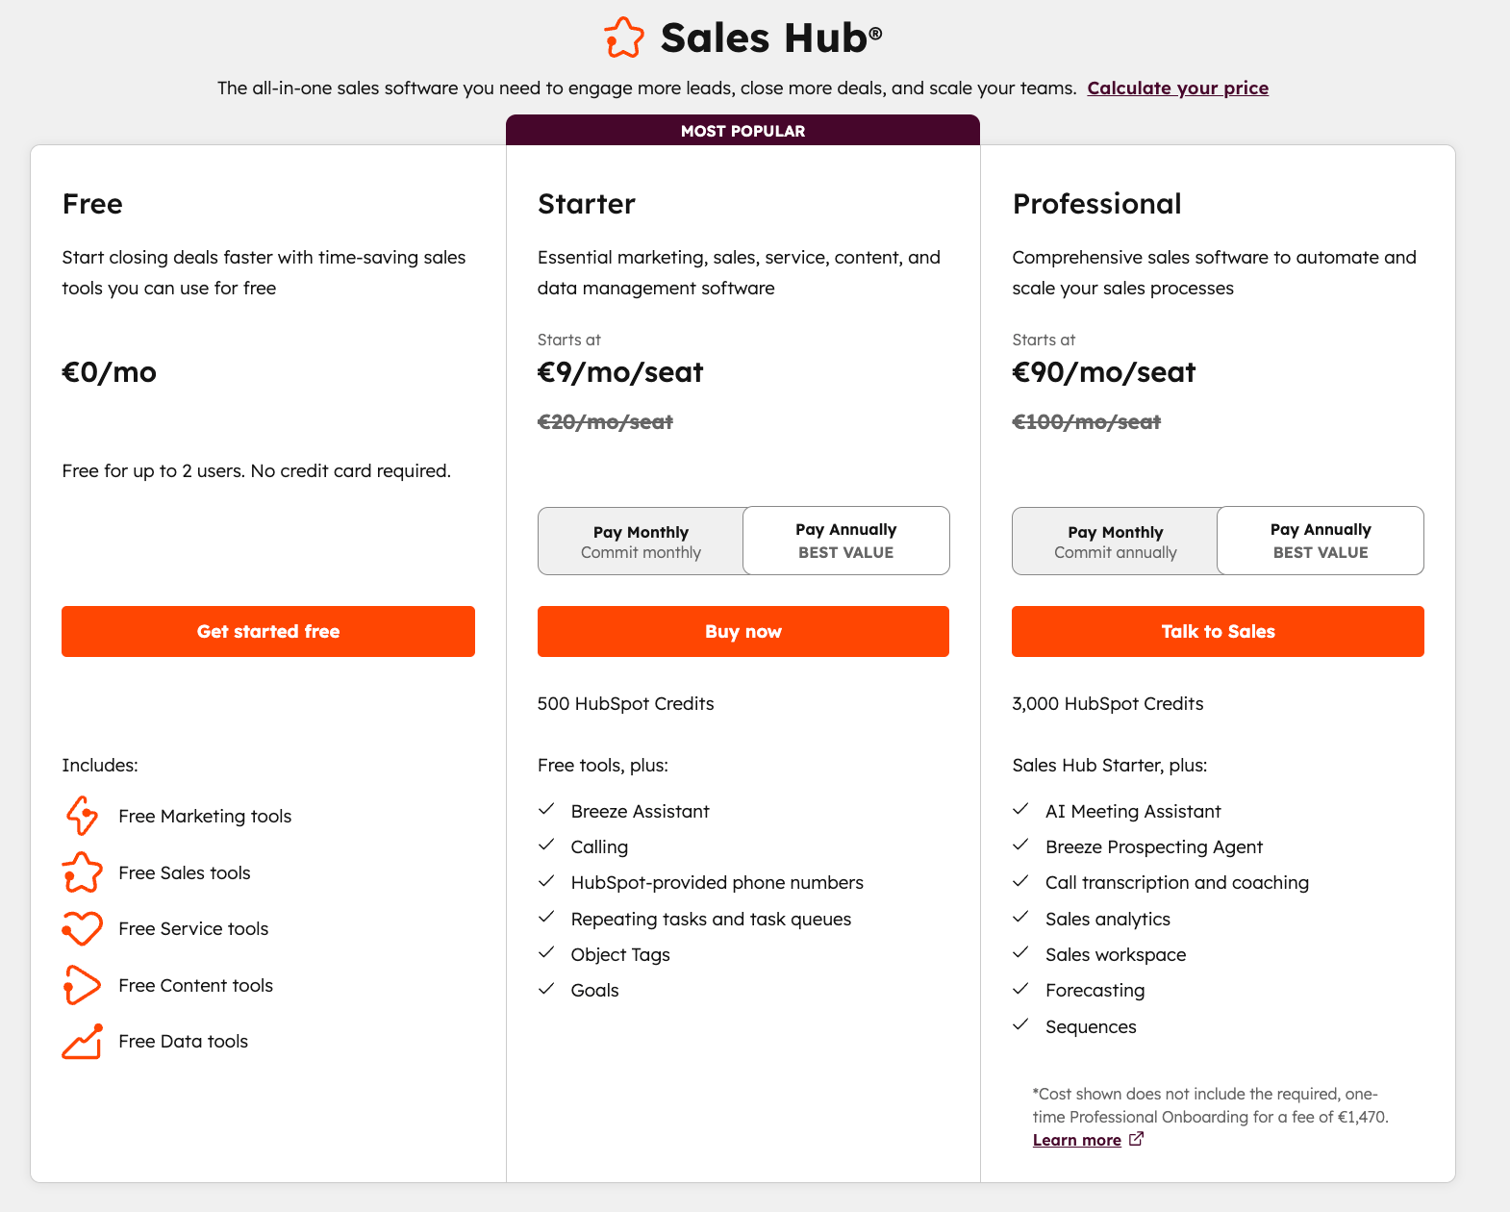Image resolution: width=1510 pixels, height=1212 pixels.
Task: Switch Professional plan to Pay Annually
Action: [1320, 541]
